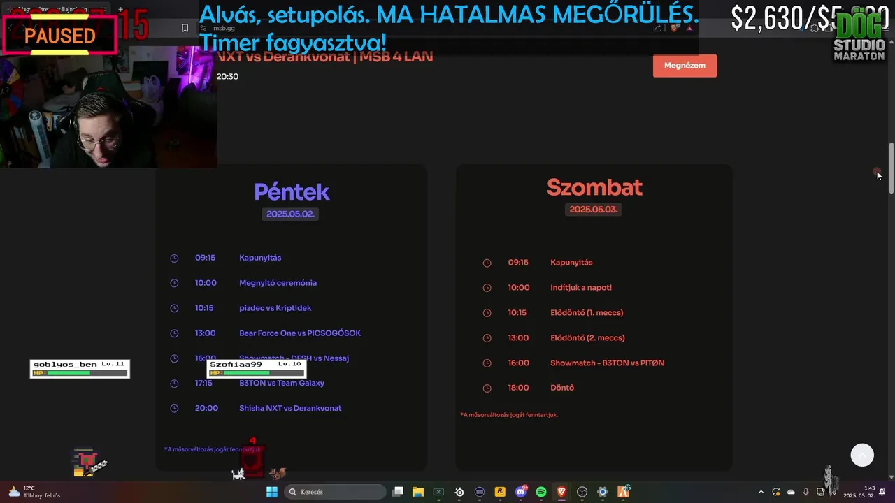Open the Windows Start menu
The height and width of the screenshot is (503, 895).
click(x=272, y=492)
